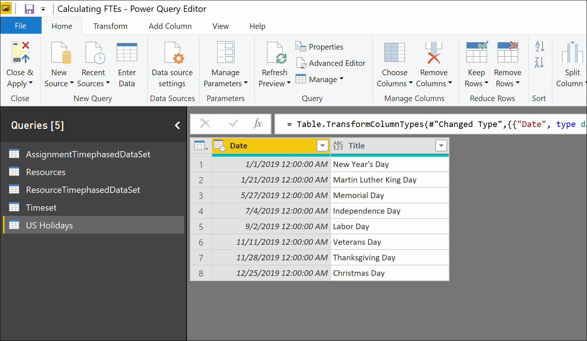This screenshot has height=341, width=587.
Task: Click Keep Rows icon
Action: tap(477, 52)
